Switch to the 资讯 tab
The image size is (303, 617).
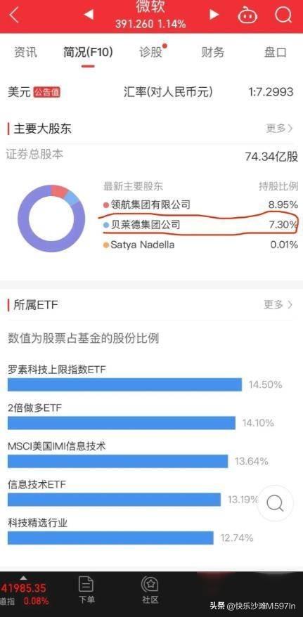(x=25, y=52)
